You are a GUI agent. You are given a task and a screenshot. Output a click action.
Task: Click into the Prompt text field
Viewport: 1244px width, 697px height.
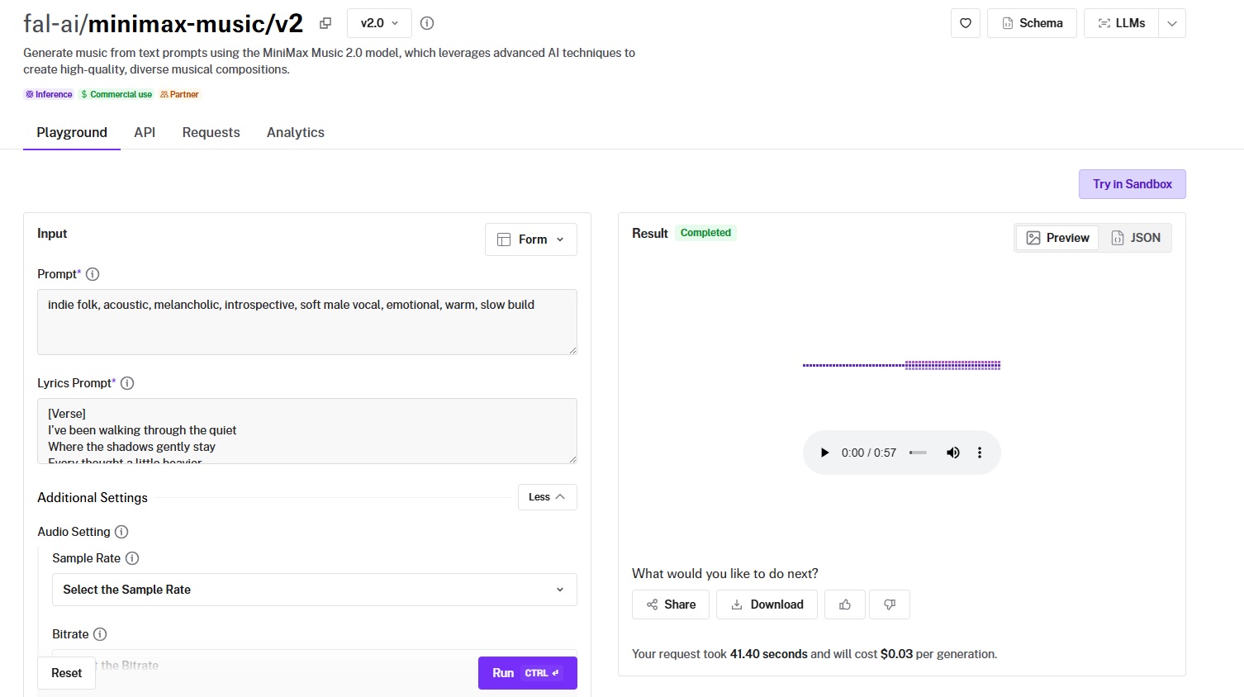[306, 322]
